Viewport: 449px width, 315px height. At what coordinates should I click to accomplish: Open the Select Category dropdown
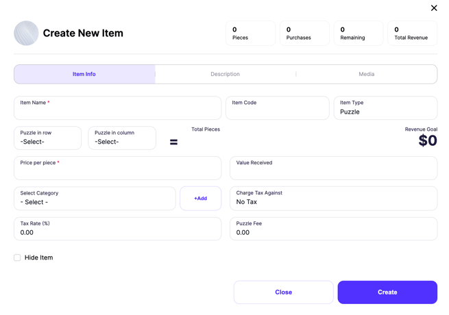click(x=95, y=199)
